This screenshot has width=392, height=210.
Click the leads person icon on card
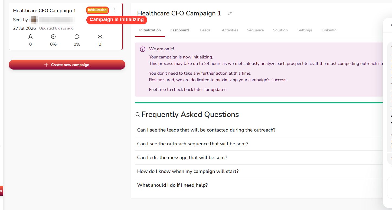click(x=31, y=37)
